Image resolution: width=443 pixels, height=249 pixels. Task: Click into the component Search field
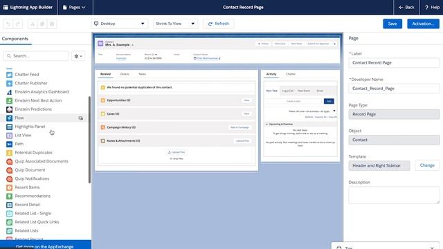(x=36, y=56)
